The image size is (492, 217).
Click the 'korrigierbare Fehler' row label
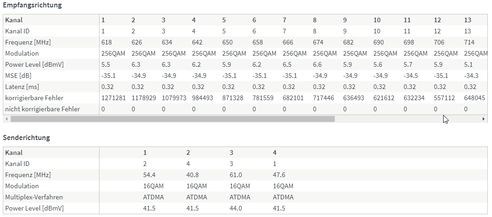[34, 98]
